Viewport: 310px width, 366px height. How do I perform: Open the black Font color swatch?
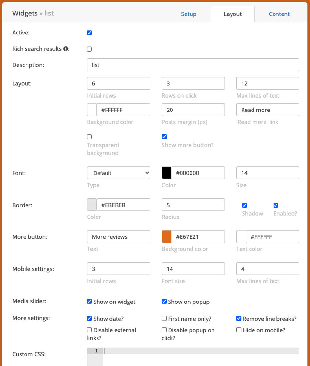[167, 173]
